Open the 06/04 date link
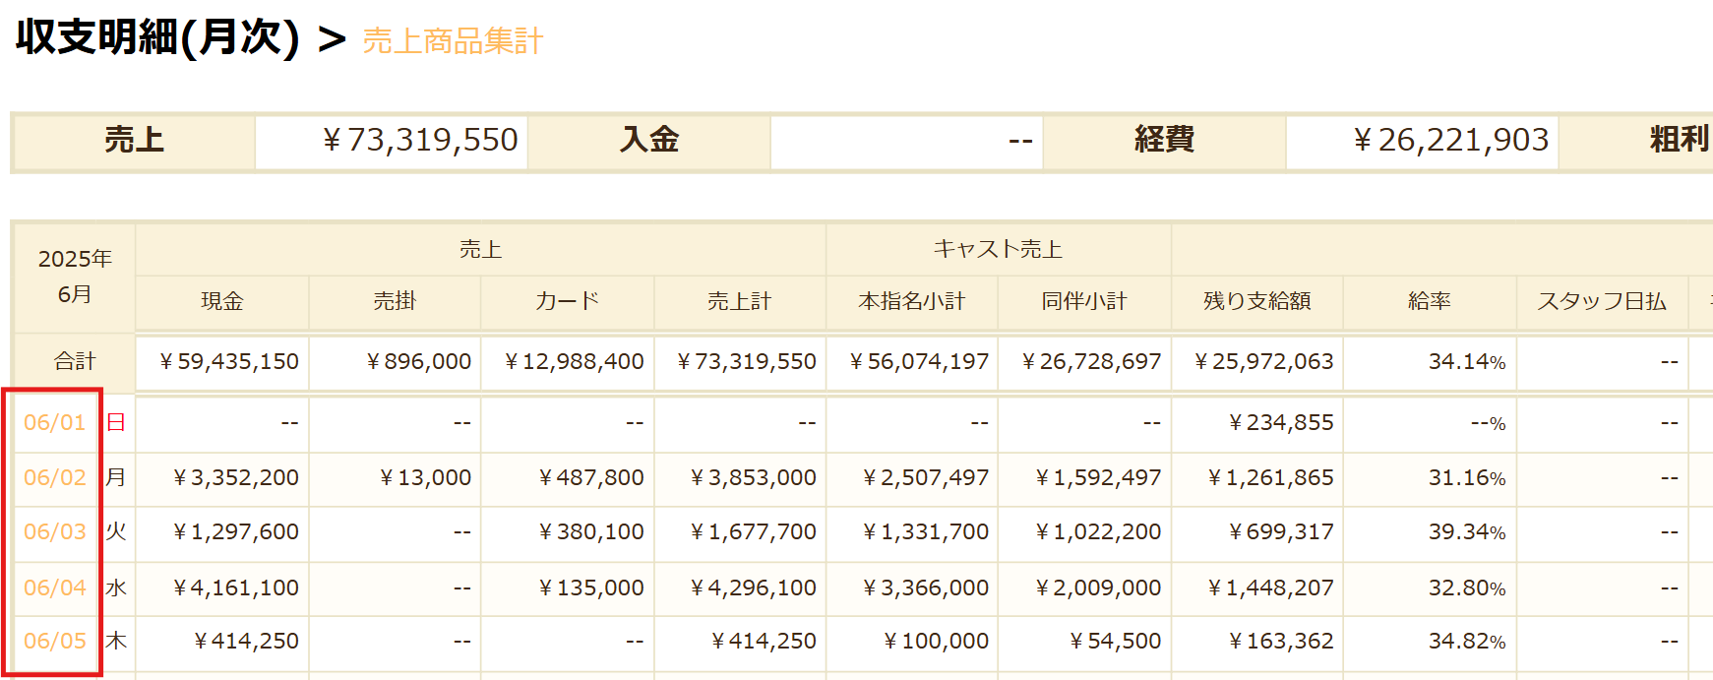This screenshot has height=680, width=1713. click(55, 587)
